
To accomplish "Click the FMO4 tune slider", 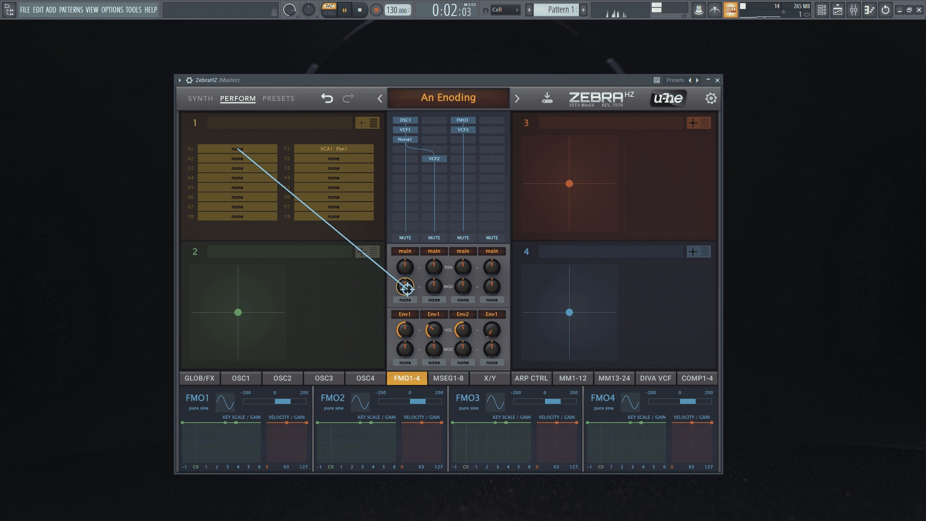I will (x=680, y=401).
